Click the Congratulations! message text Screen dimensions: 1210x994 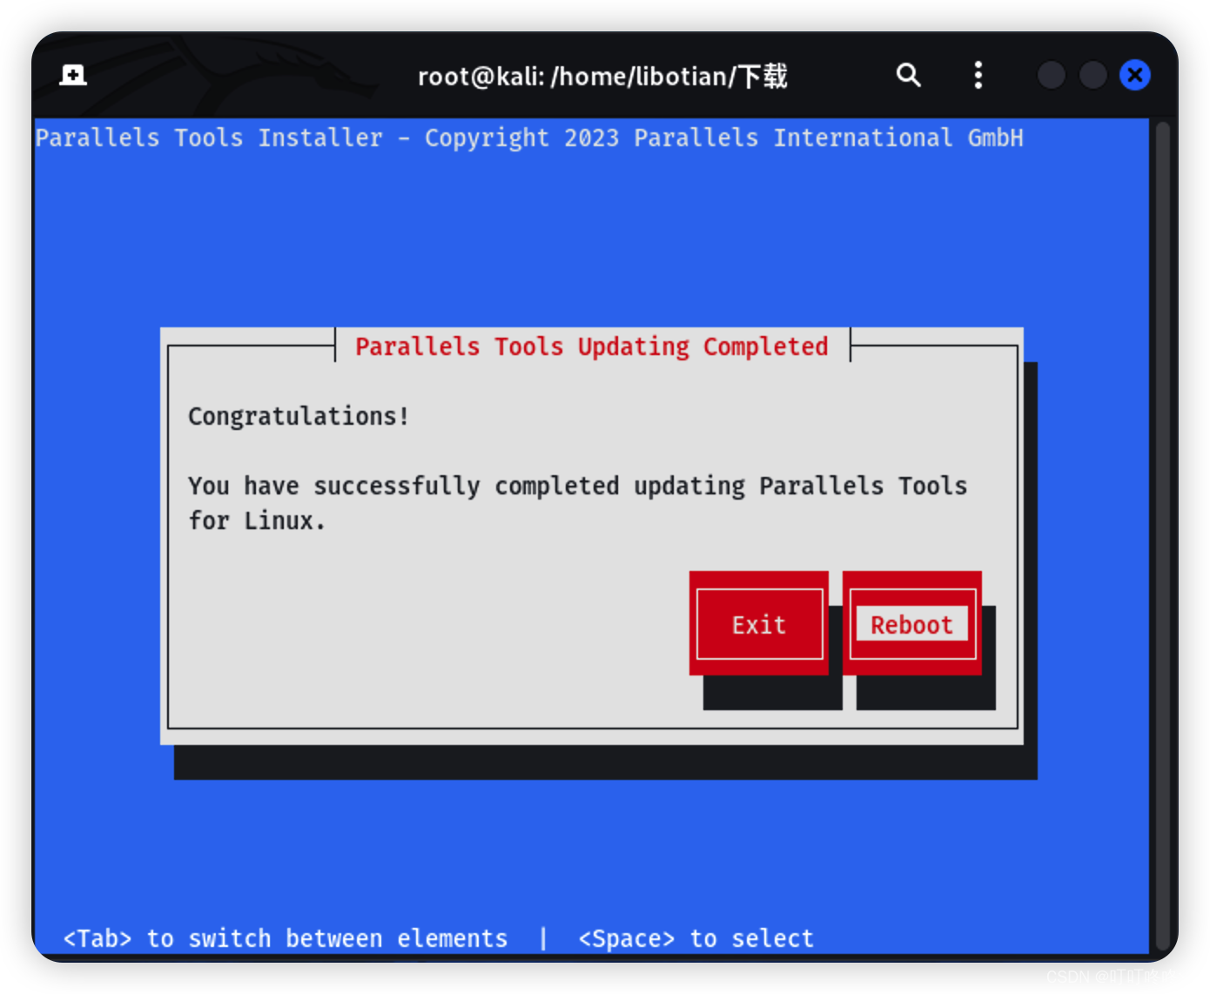click(x=298, y=416)
